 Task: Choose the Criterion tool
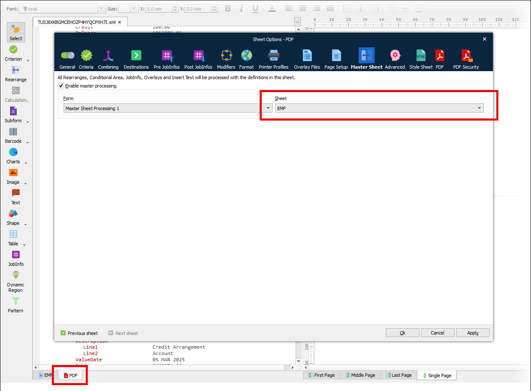[13, 53]
